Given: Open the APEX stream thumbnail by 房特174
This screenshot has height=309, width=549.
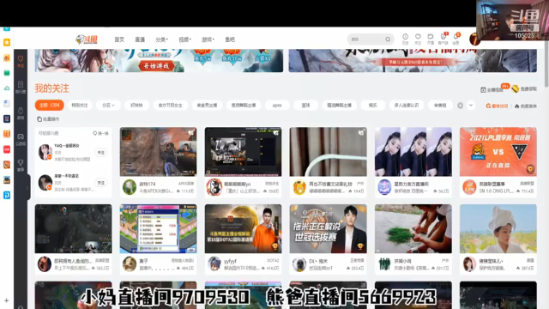Looking at the screenshot, I should [158, 152].
